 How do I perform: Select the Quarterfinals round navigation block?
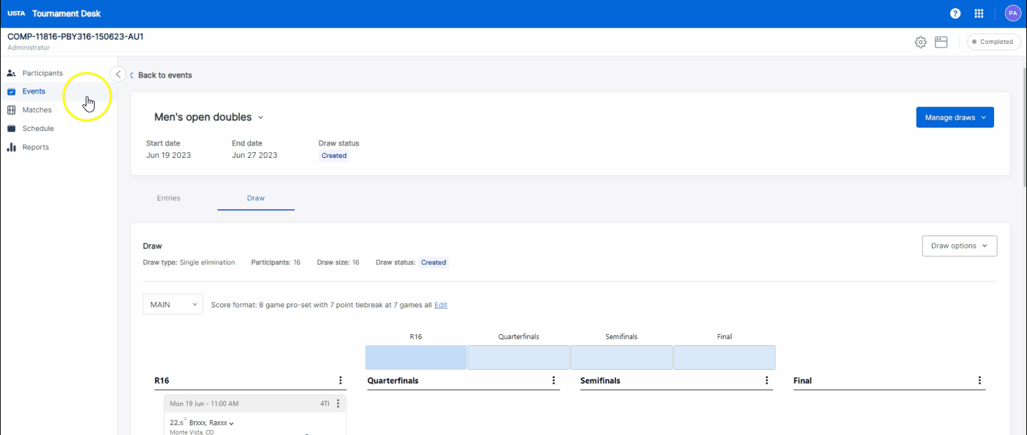(x=518, y=357)
